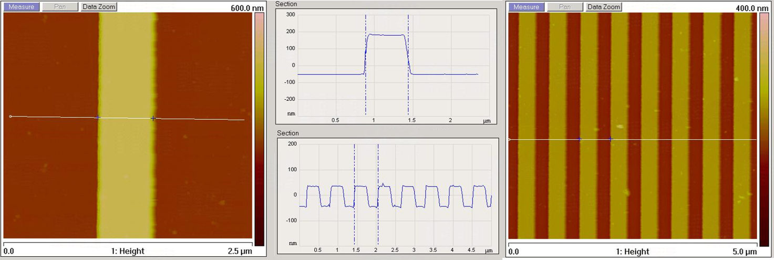
Task: Click the right color scale bar (400.0 nm)
Action: coord(765,129)
